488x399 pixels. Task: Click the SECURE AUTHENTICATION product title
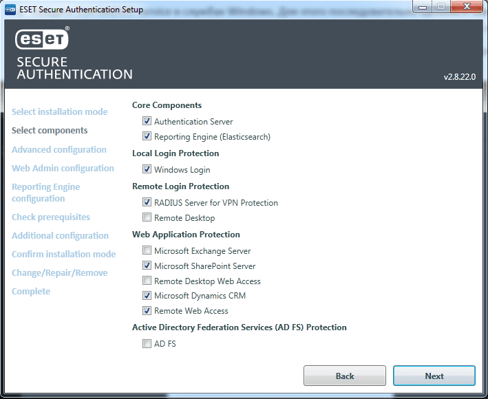(74, 68)
